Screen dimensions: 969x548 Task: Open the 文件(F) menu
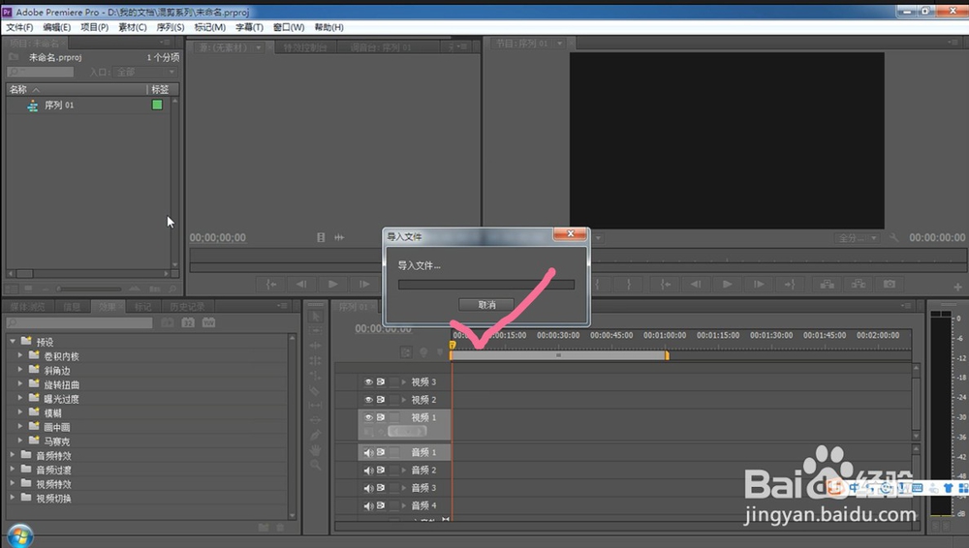pos(19,27)
